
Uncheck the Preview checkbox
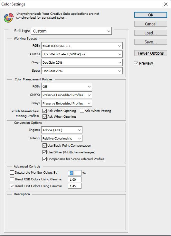pos(136,63)
